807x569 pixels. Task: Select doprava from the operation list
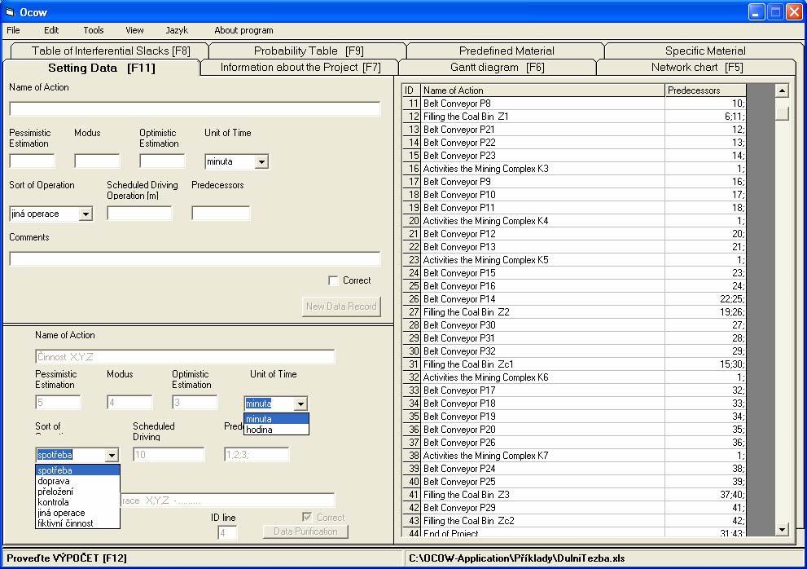click(77, 481)
